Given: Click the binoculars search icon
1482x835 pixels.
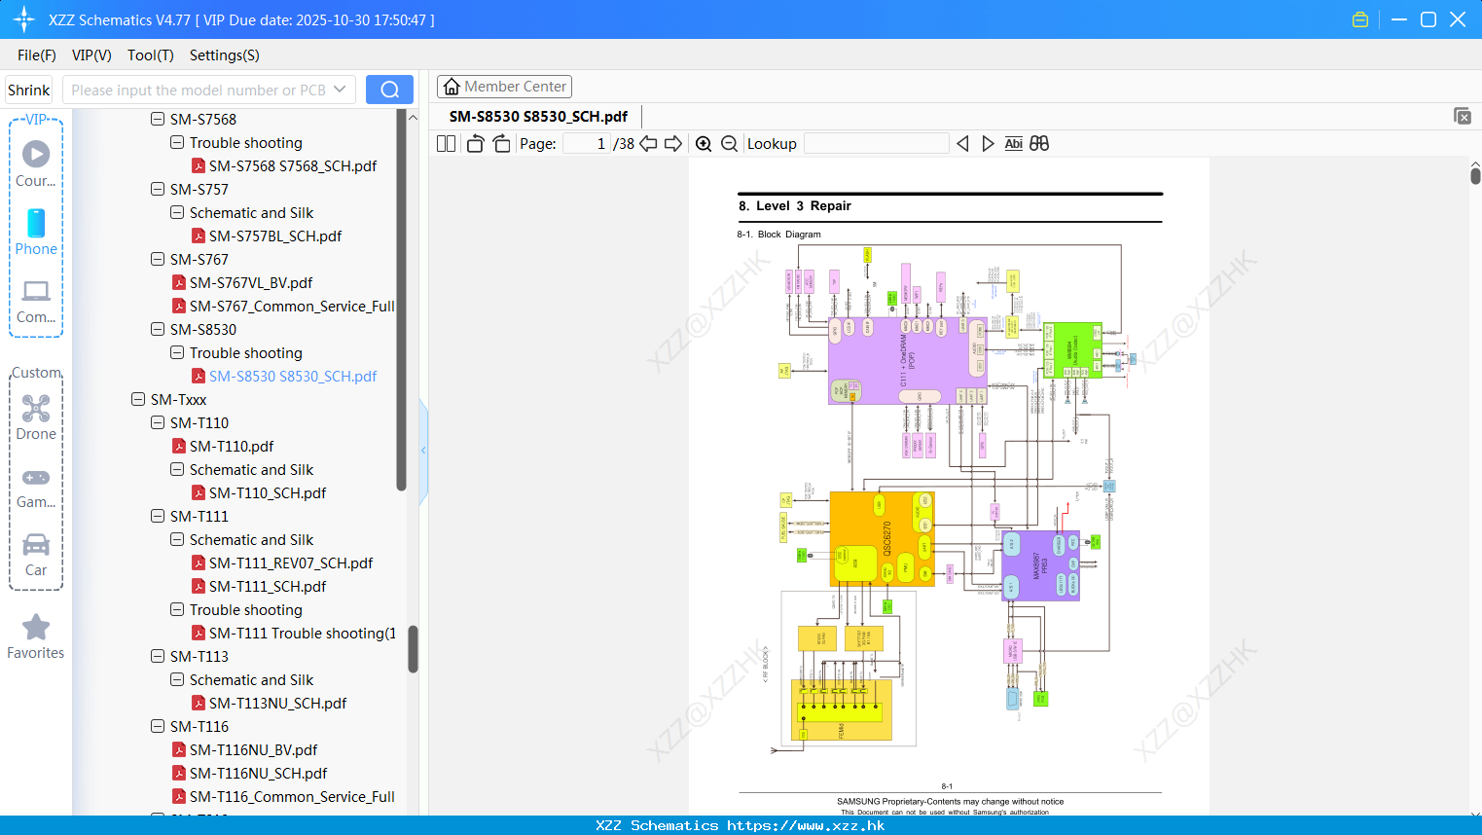Looking at the screenshot, I should click(1039, 144).
